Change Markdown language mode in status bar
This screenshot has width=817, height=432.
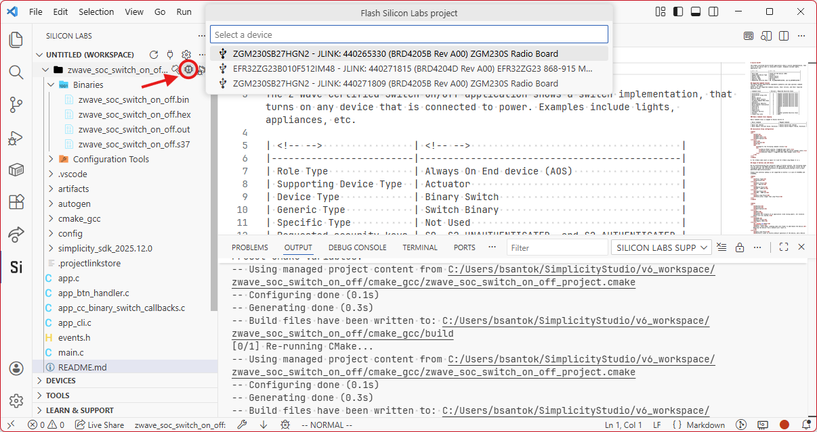point(706,425)
